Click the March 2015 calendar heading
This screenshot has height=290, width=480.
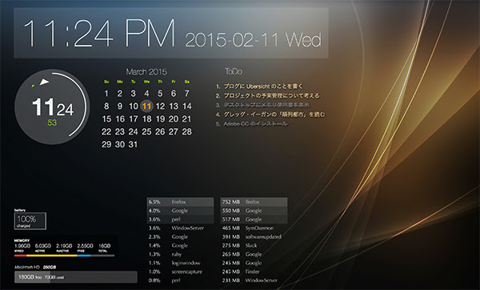(146, 72)
